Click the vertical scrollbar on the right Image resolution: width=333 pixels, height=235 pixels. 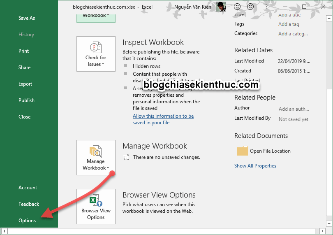pyautogui.click(x=328, y=123)
